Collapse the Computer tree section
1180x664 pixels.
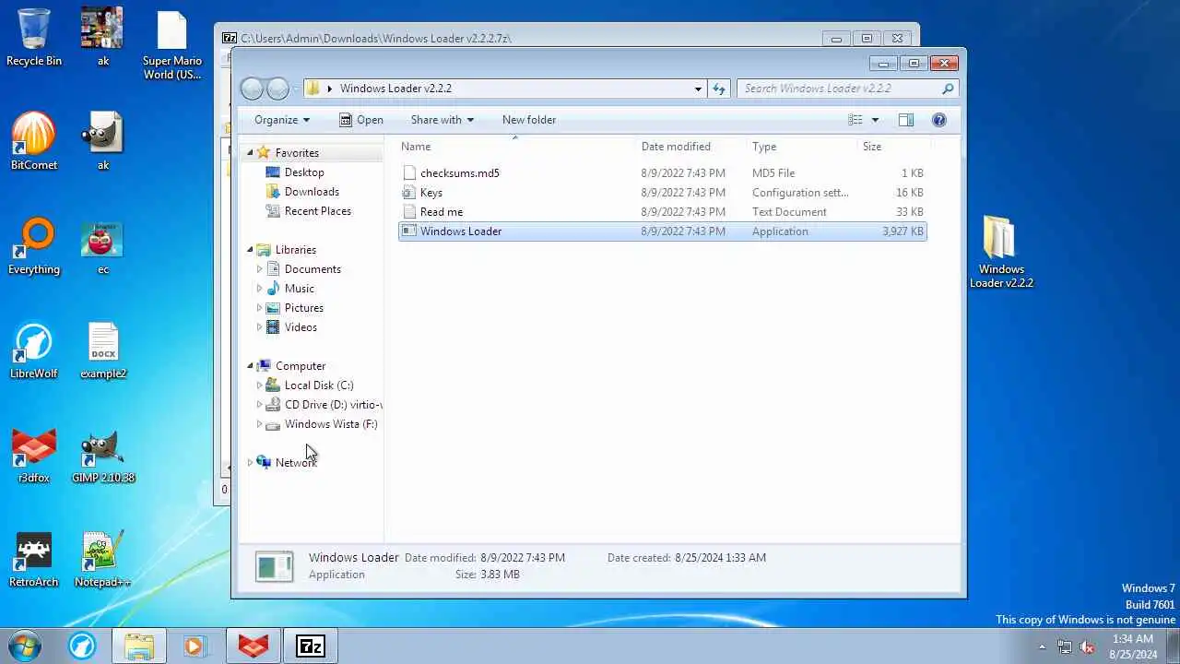coord(250,366)
